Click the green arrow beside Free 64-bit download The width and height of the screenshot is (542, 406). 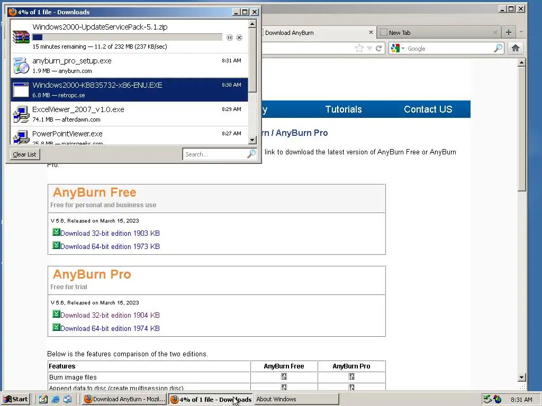pyautogui.click(x=56, y=245)
